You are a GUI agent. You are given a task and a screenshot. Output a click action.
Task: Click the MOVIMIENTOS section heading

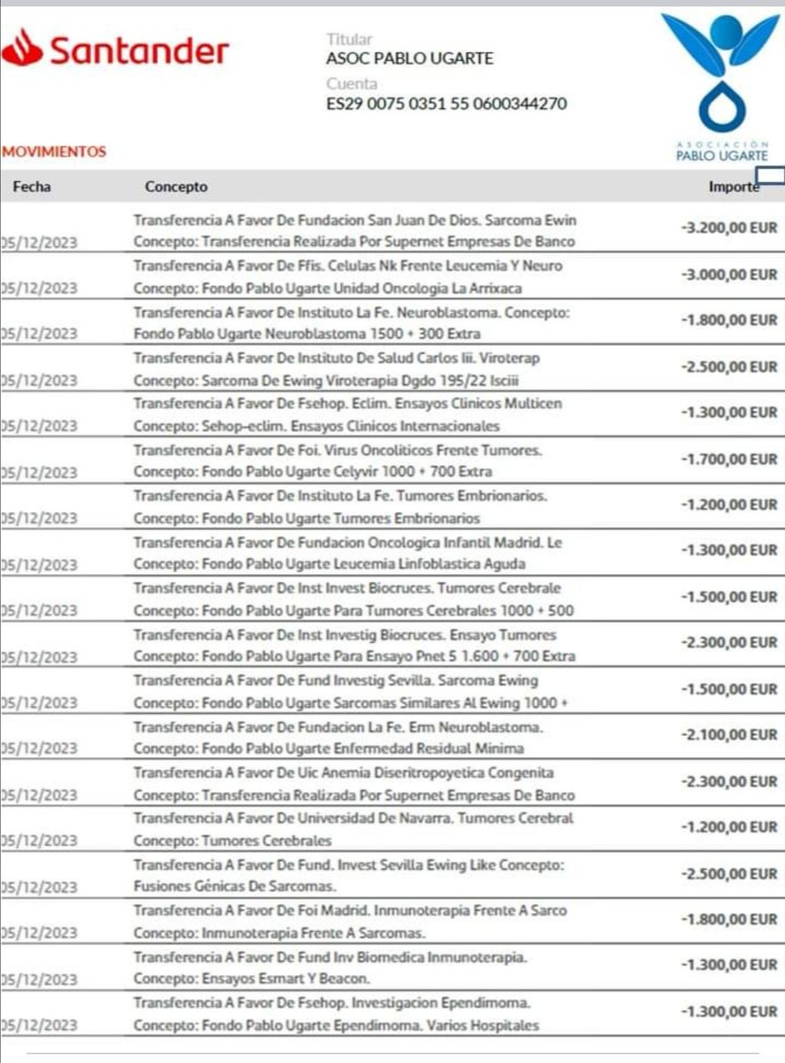pyautogui.click(x=54, y=152)
